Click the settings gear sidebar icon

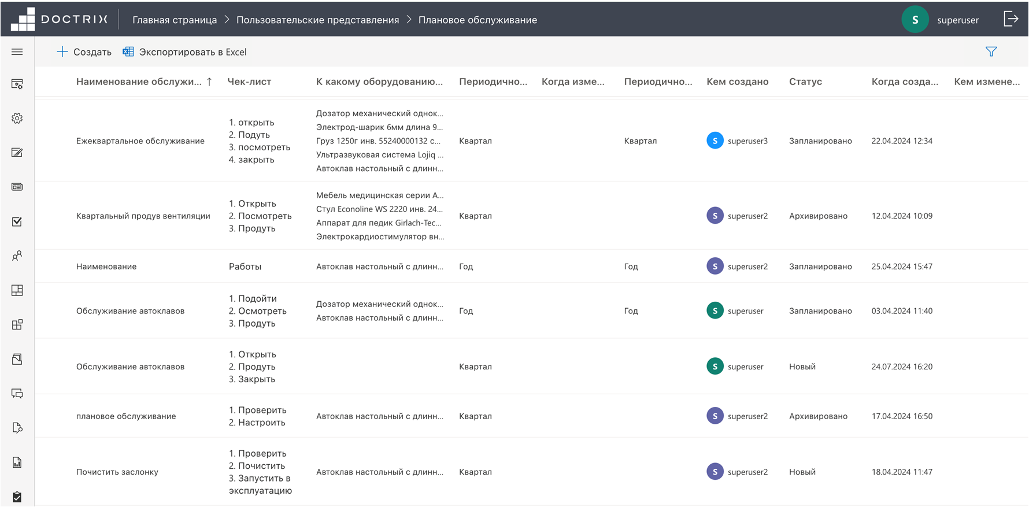point(17,119)
